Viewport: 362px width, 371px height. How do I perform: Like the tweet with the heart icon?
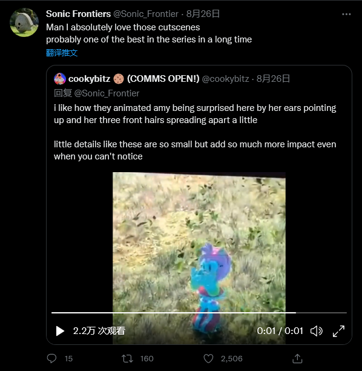[208, 358]
